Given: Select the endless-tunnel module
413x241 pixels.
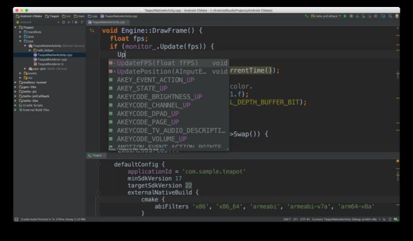Looking at the screenshot, I should [x=32, y=82].
